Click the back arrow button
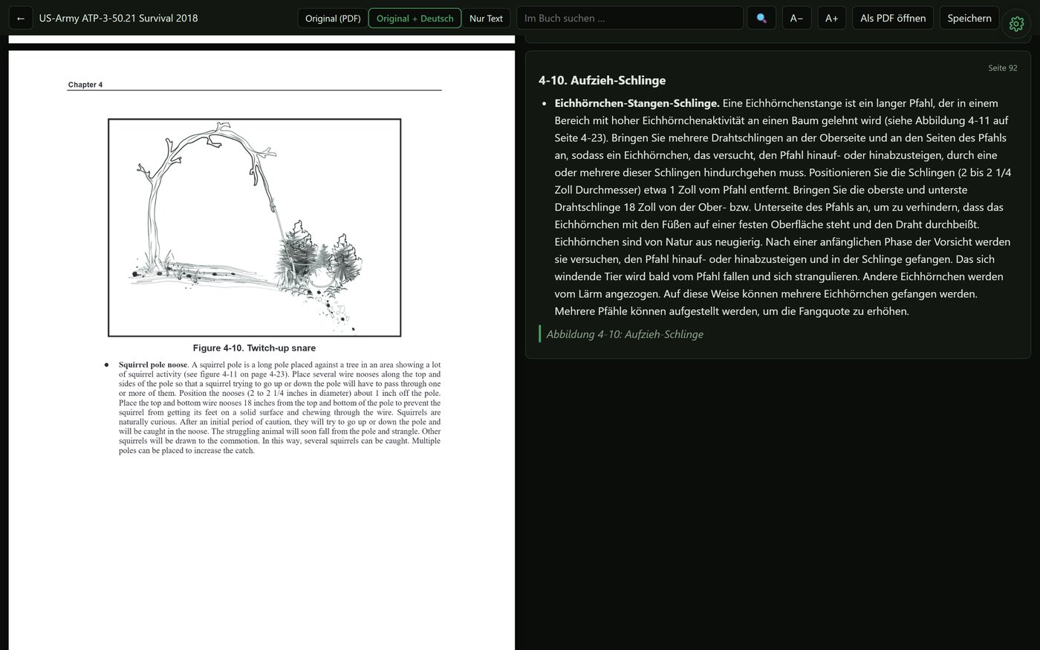Image resolution: width=1040 pixels, height=650 pixels. point(21,18)
